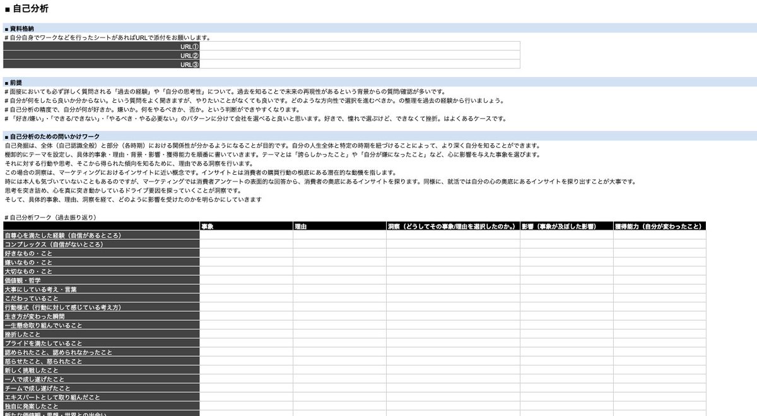Select row 'チームで成し遂げたこと'
The width and height of the screenshot is (757, 416).
[x=102, y=388]
